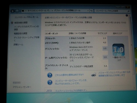Open 視覚効果の調整 in the sidebar
Viewport: 137px width, 103px height.
(x=21, y=23)
